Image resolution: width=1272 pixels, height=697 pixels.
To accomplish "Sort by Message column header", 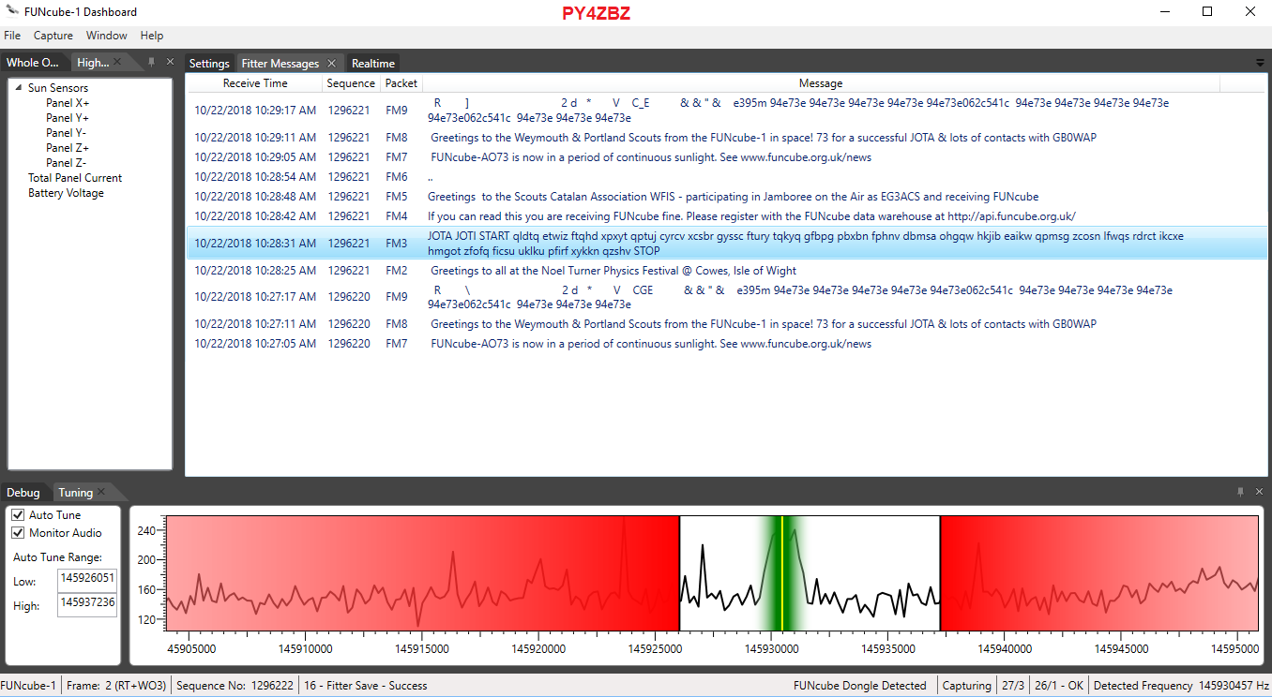I will click(821, 83).
